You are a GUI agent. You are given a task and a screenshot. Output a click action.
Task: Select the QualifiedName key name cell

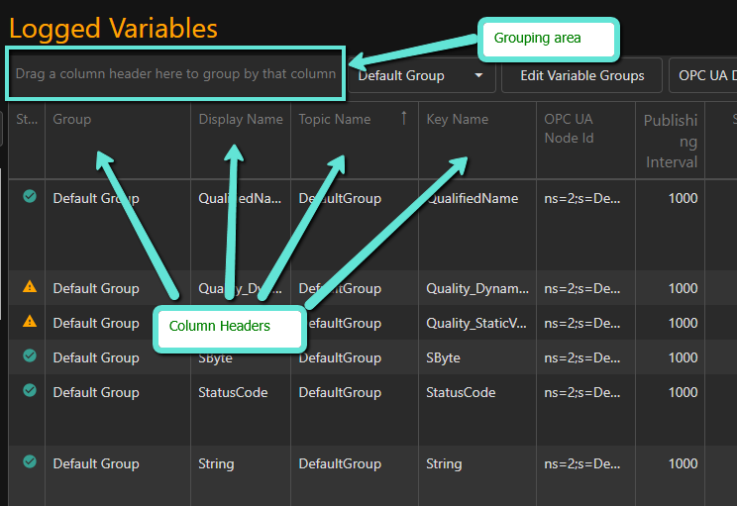473,198
